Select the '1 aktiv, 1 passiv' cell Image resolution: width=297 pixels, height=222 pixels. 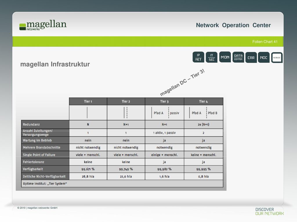pos(164,133)
